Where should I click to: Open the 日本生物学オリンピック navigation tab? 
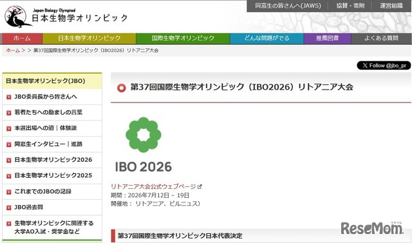pyautogui.click(x=89, y=39)
